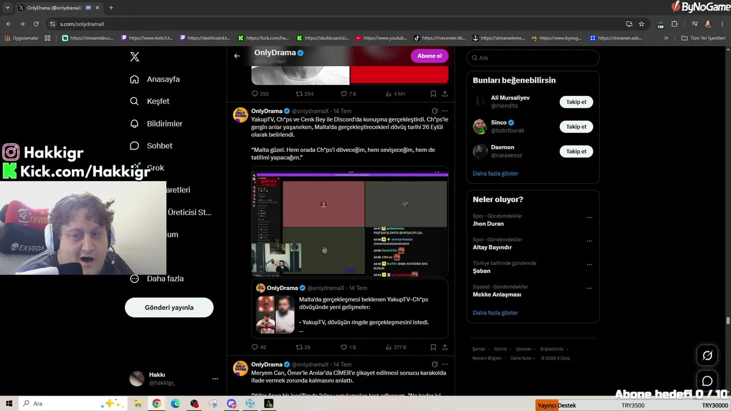The image size is (731, 411).
Task: Open more options on the Meryem Can post
Action: click(445, 364)
